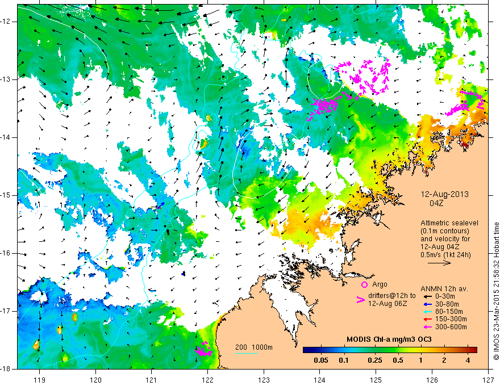Screen dimensions: 500x386
Task: Click the orange reef patch near 121.9E, 14.1S
Action: tap(203, 144)
